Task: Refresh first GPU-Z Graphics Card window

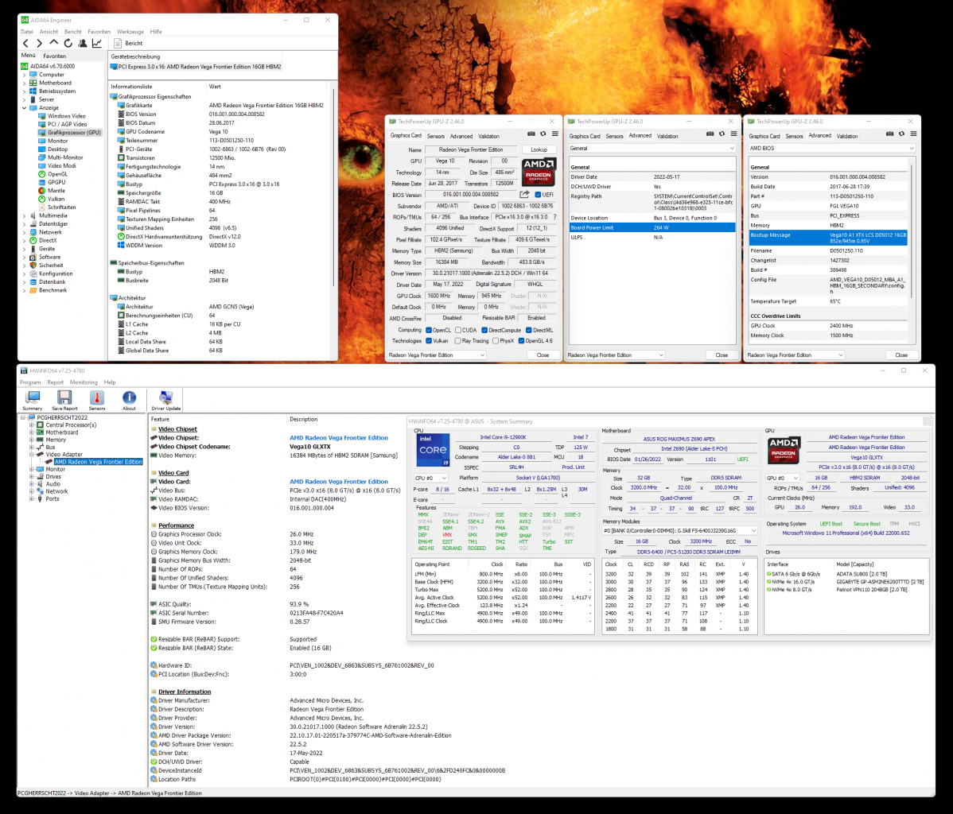Action: [x=543, y=134]
